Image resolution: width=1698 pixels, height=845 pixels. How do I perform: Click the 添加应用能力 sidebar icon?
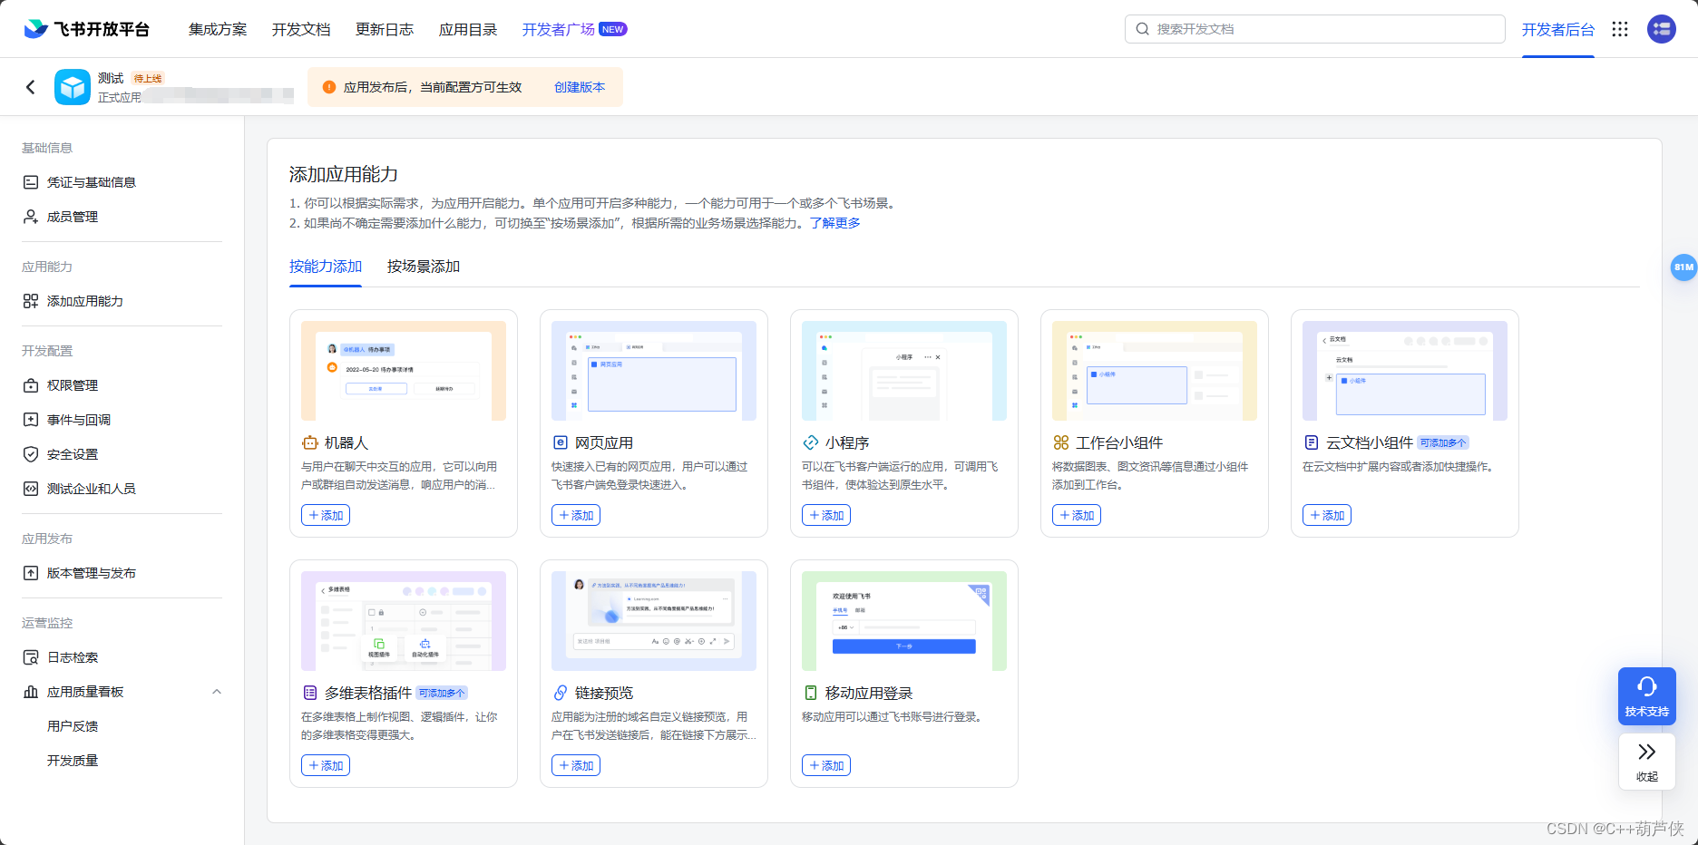(x=31, y=301)
